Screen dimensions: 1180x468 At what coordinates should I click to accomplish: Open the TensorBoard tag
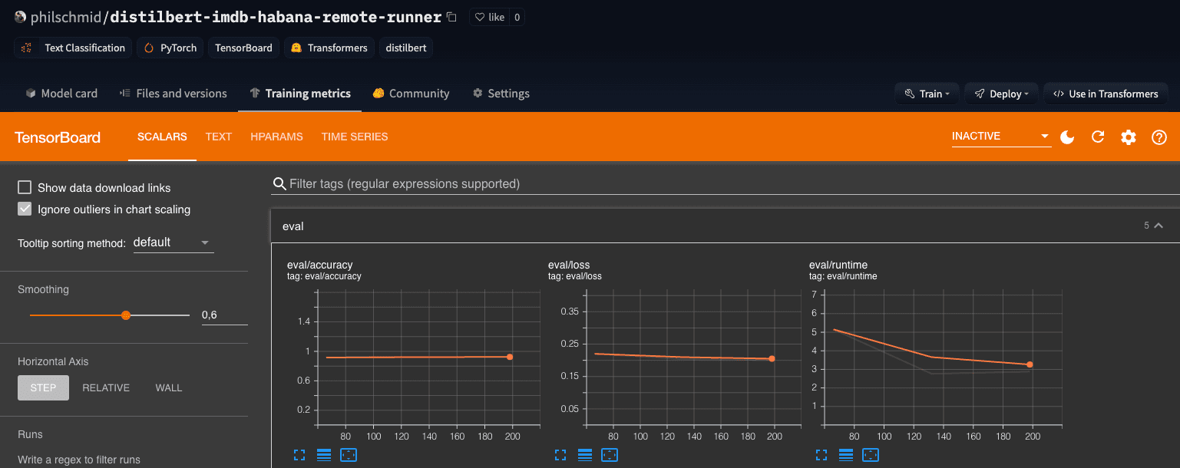(x=243, y=48)
